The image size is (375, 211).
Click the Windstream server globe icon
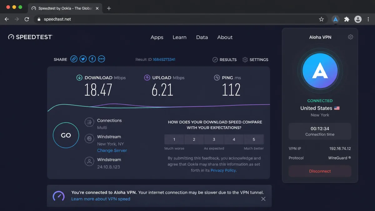[x=89, y=138]
